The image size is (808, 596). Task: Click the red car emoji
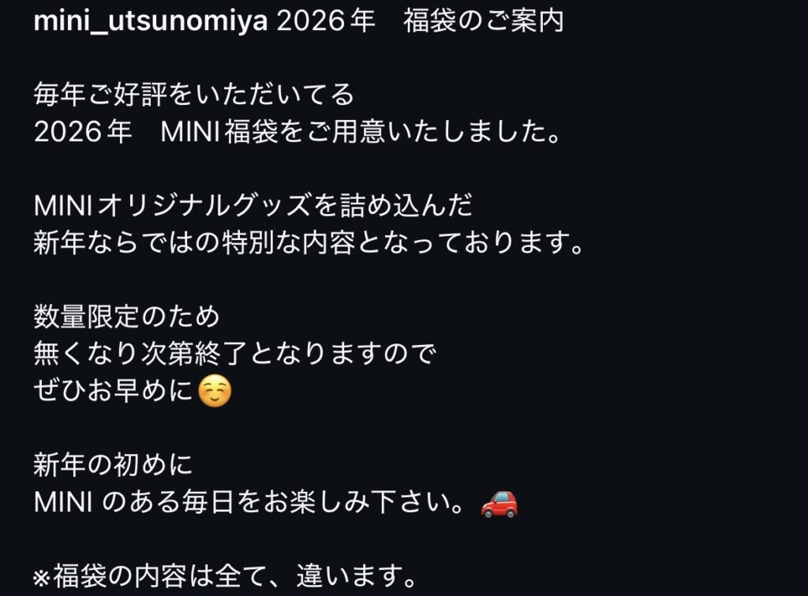click(499, 503)
